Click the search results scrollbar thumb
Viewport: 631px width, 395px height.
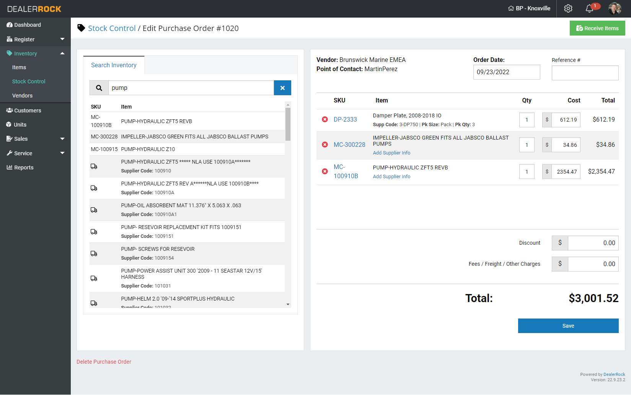[288, 124]
